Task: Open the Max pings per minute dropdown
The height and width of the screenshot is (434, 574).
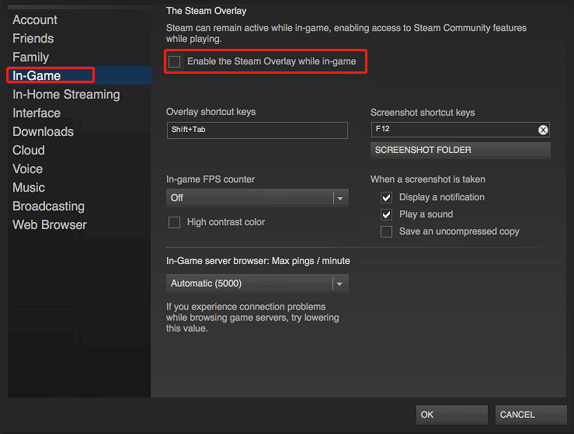Action: tap(257, 283)
